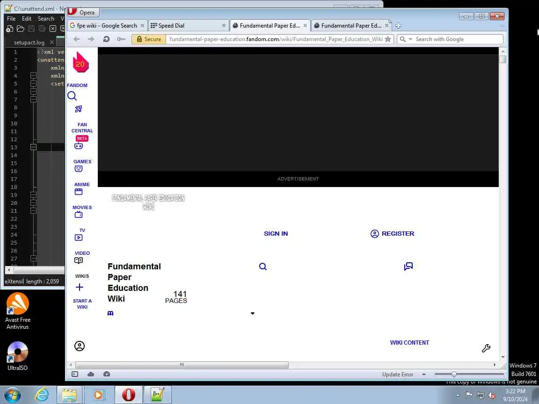Open the Wikis book icon
This screenshot has height=404, width=539.
tap(79, 260)
